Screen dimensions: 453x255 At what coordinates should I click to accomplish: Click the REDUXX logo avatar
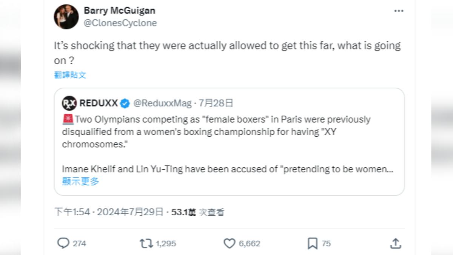coord(69,103)
